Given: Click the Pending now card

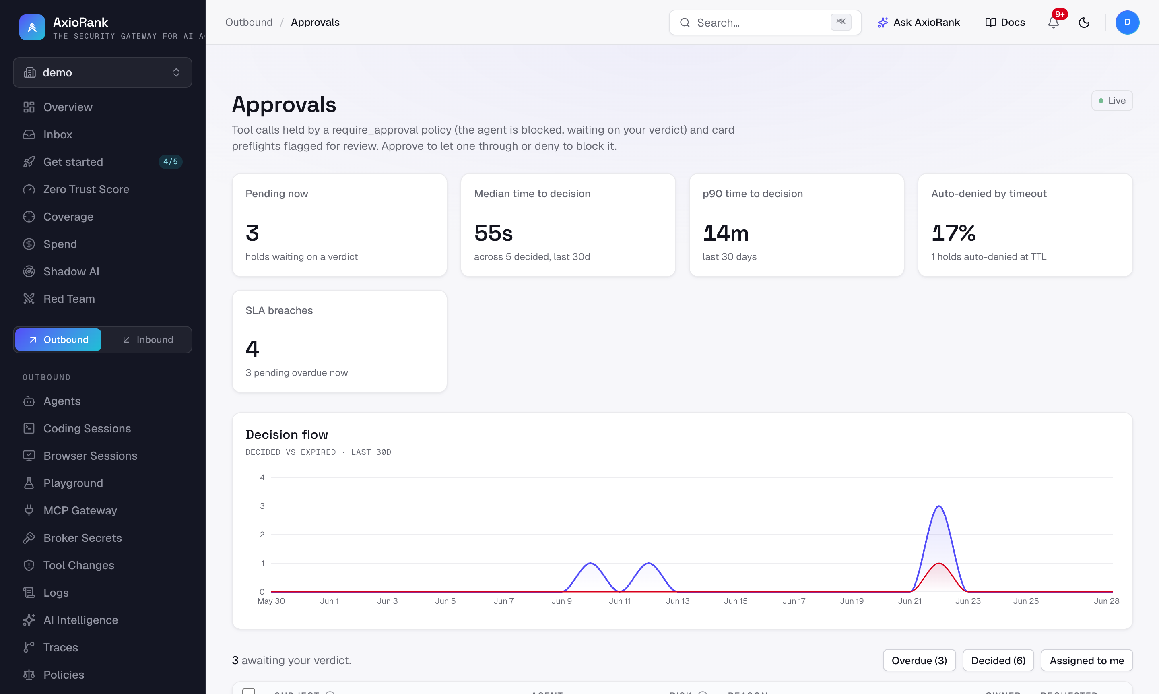Looking at the screenshot, I should tap(339, 225).
